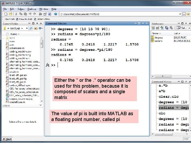Select 'a.*b' entry in Command History
Image resolution: width=191 pixels, height=143 pixels.
tap(163, 86)
